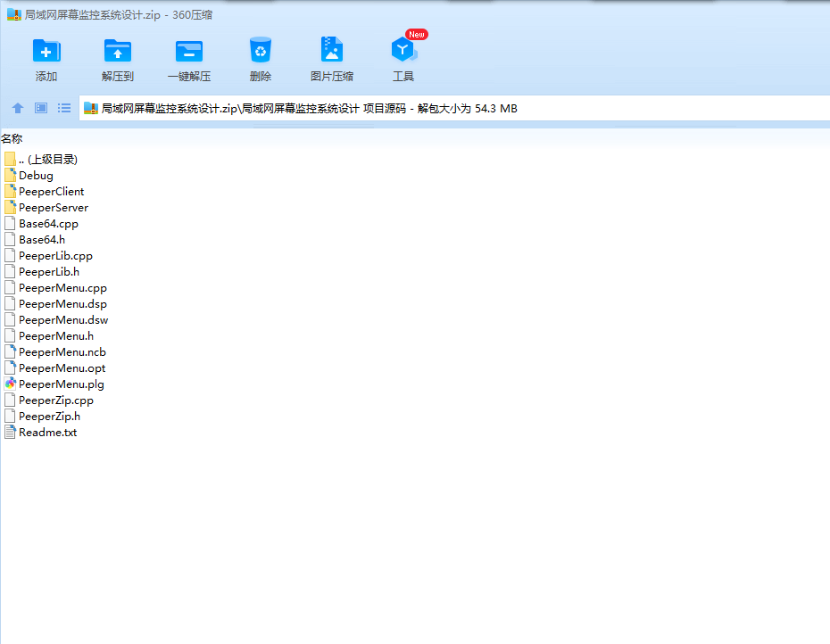The width and height of the screenshot is (830, 644).
Task: Sort by the 名称 column header
Action: 12,138
